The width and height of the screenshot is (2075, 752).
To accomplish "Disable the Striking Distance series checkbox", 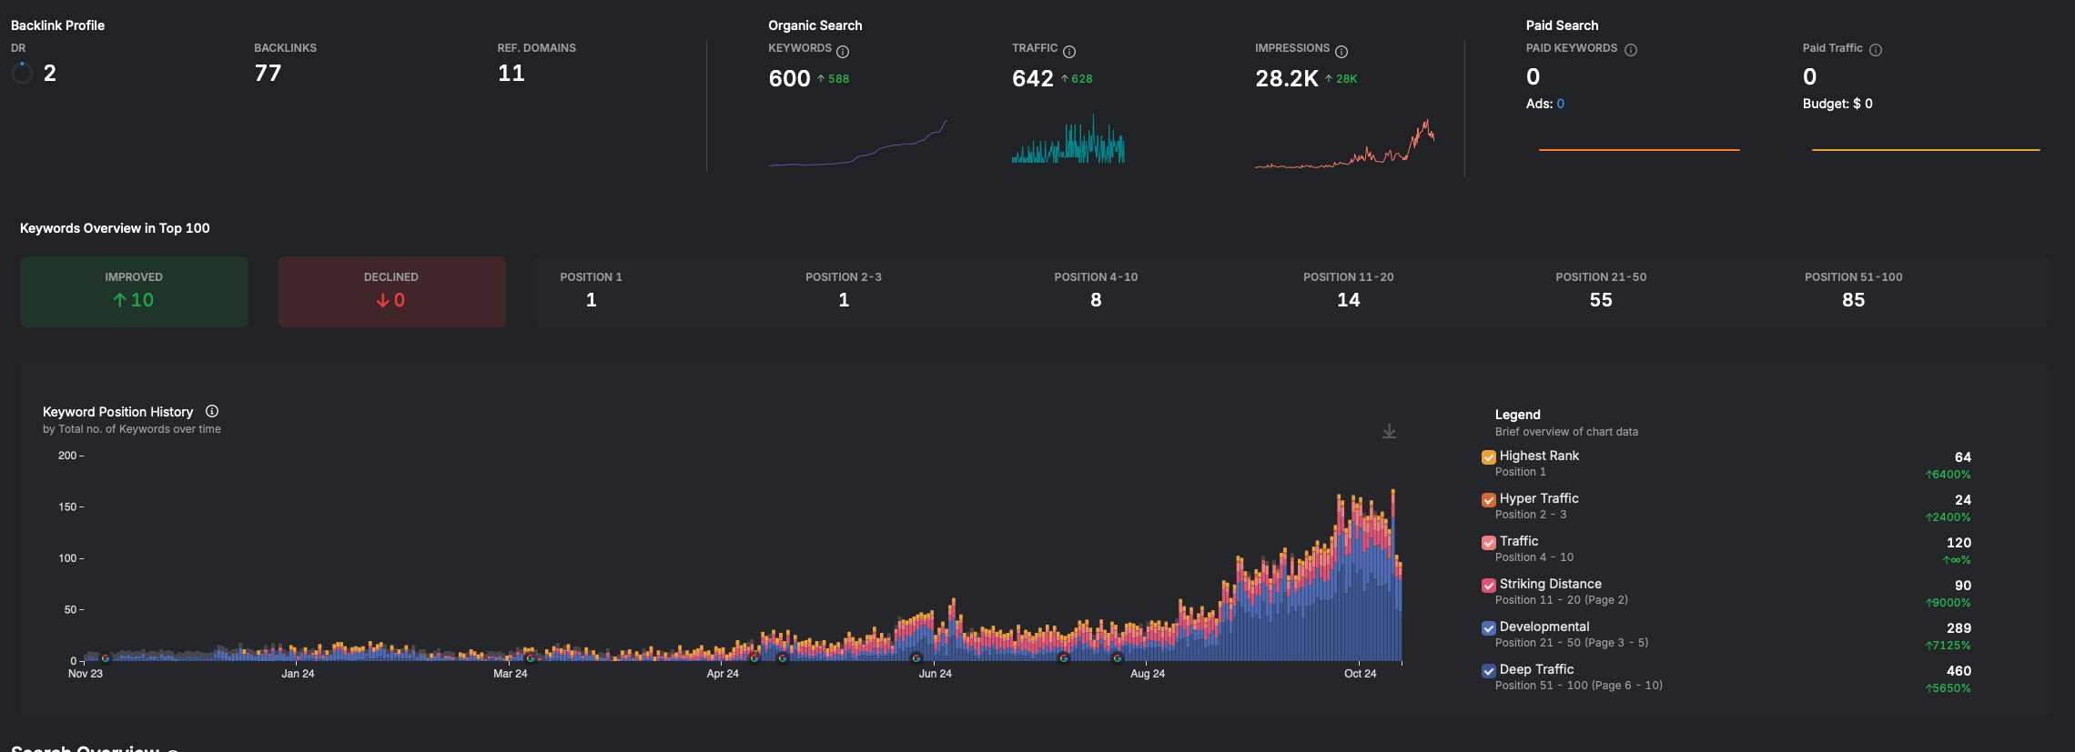I will point(1489,586).
